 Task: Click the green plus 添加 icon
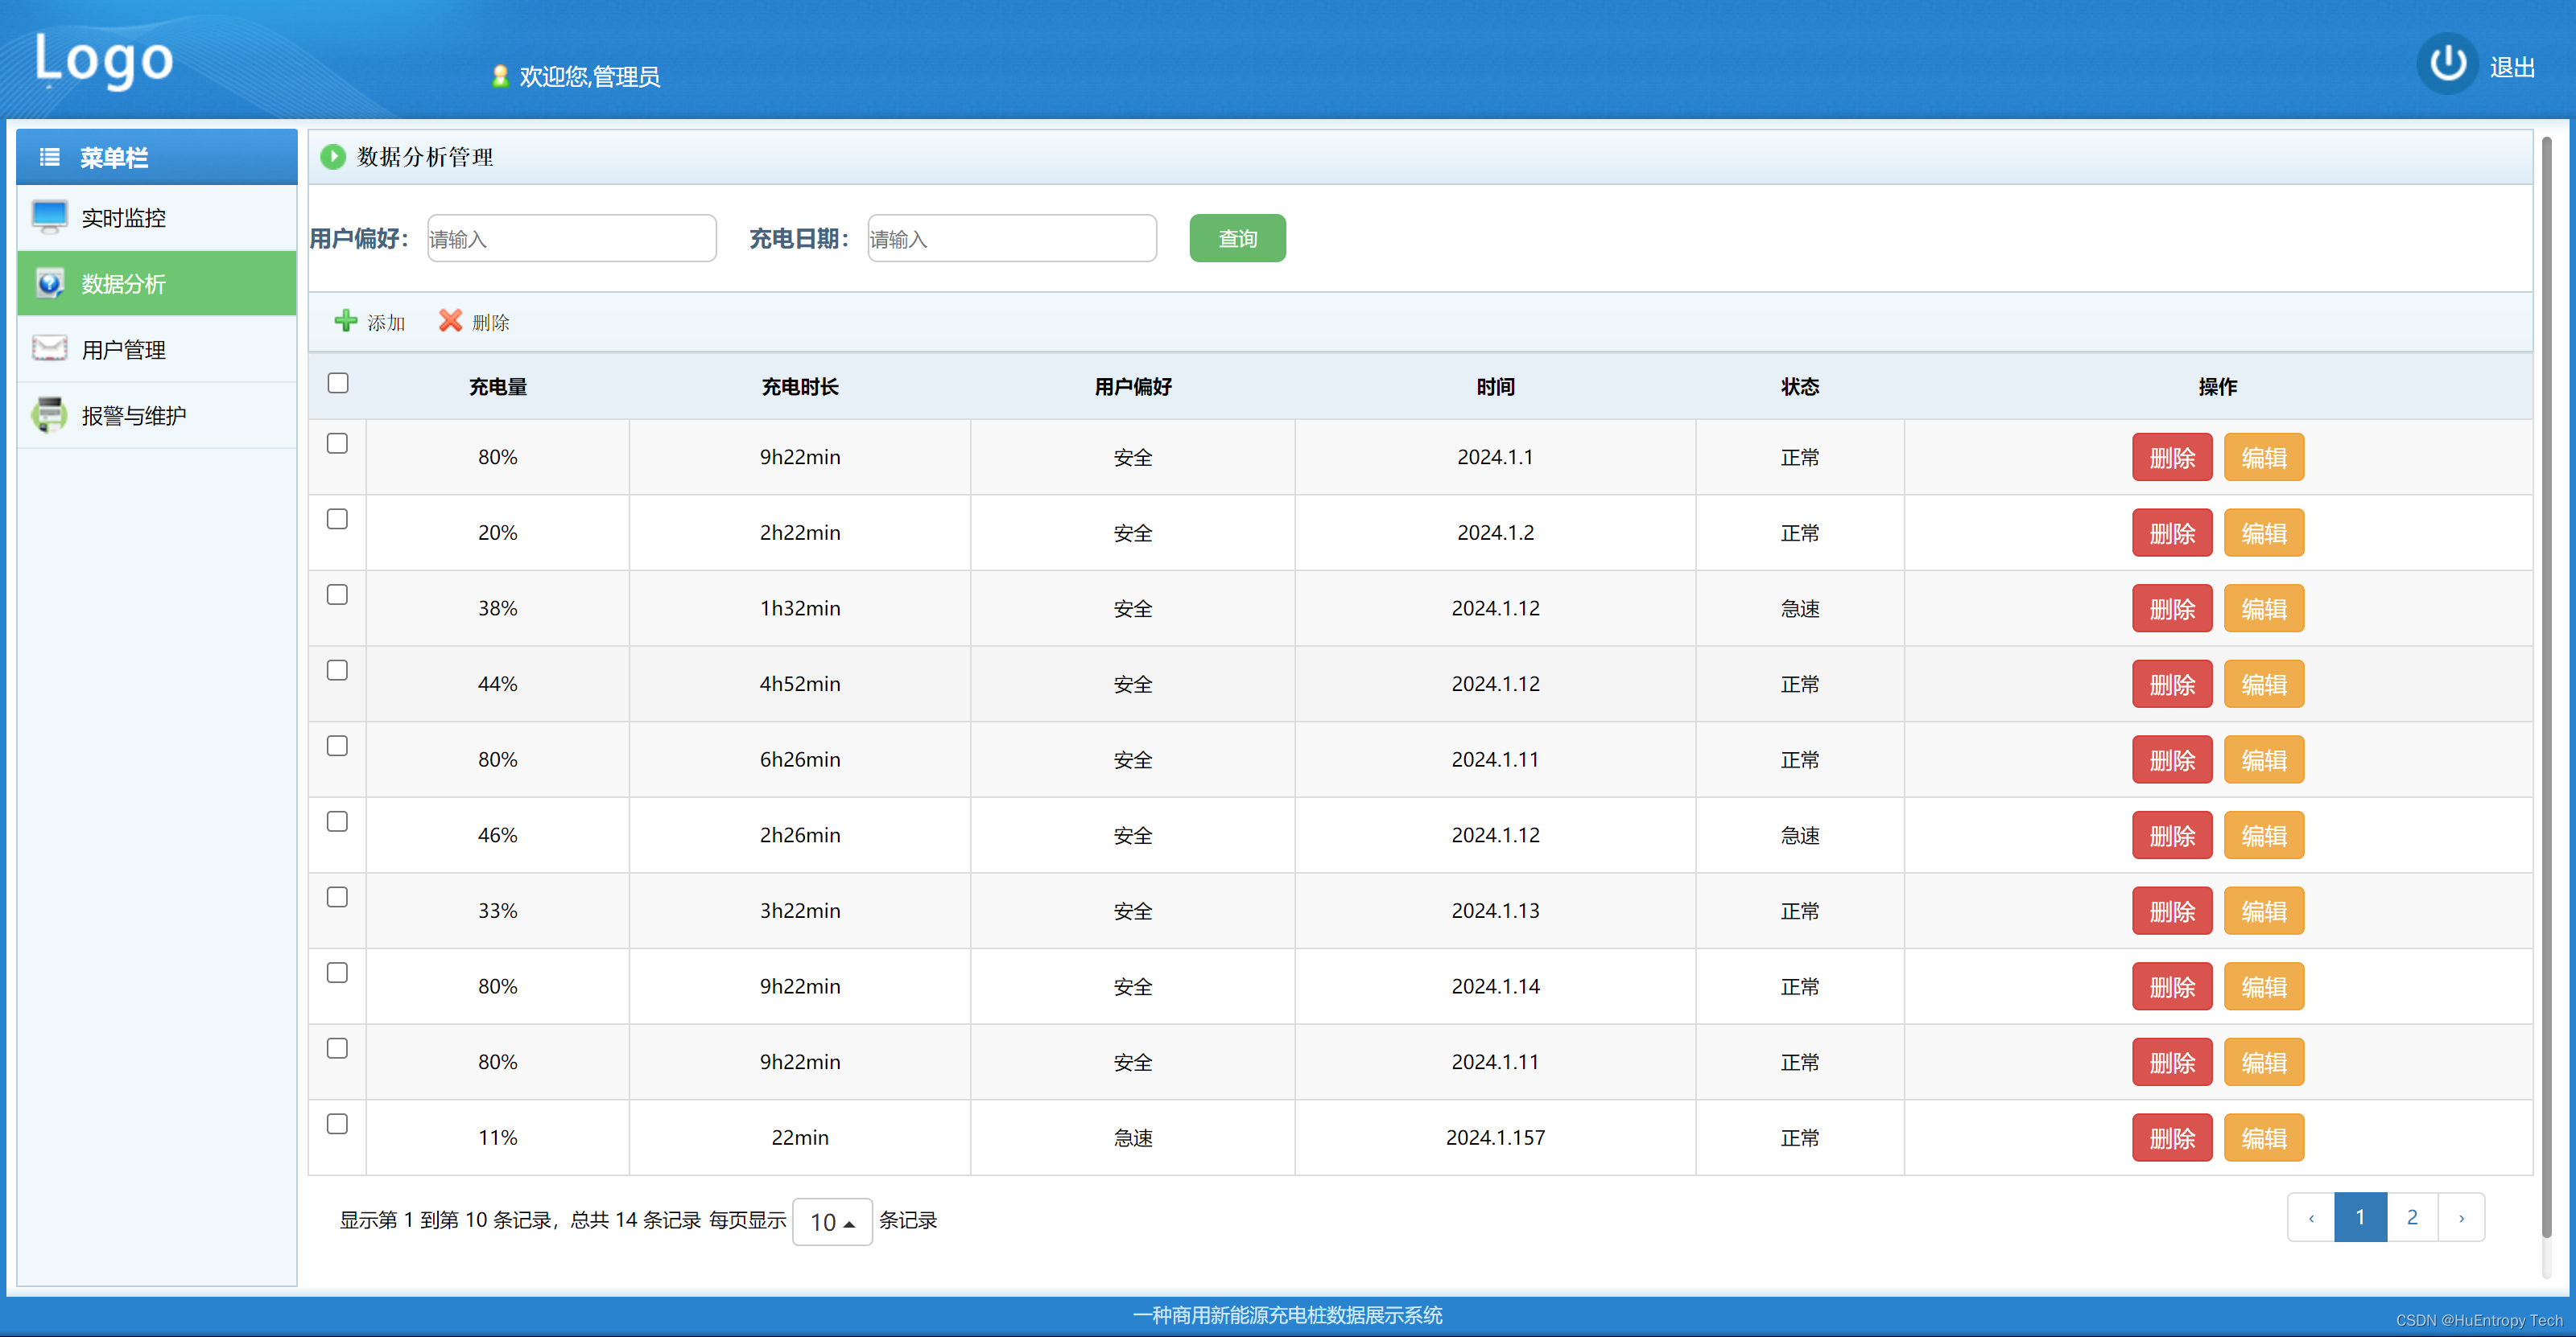(x=346, y=321)
